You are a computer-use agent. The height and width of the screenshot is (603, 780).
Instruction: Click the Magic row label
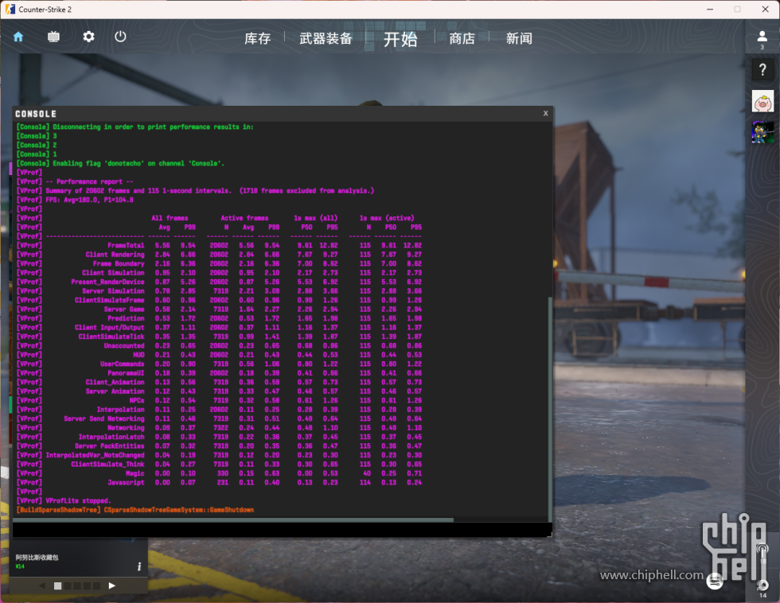[x=135, y=473]
